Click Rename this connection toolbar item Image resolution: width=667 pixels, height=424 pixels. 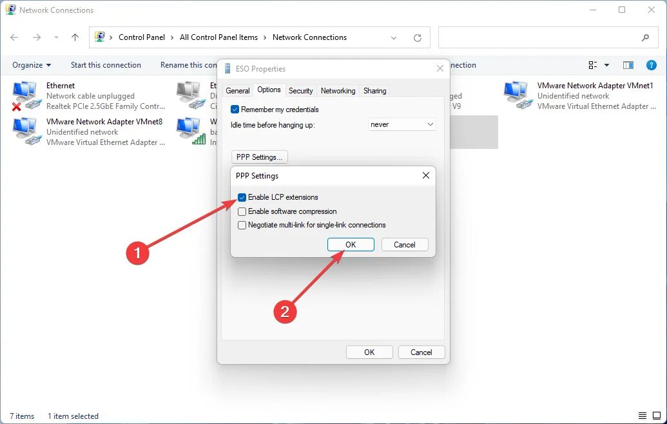point(188,65)
